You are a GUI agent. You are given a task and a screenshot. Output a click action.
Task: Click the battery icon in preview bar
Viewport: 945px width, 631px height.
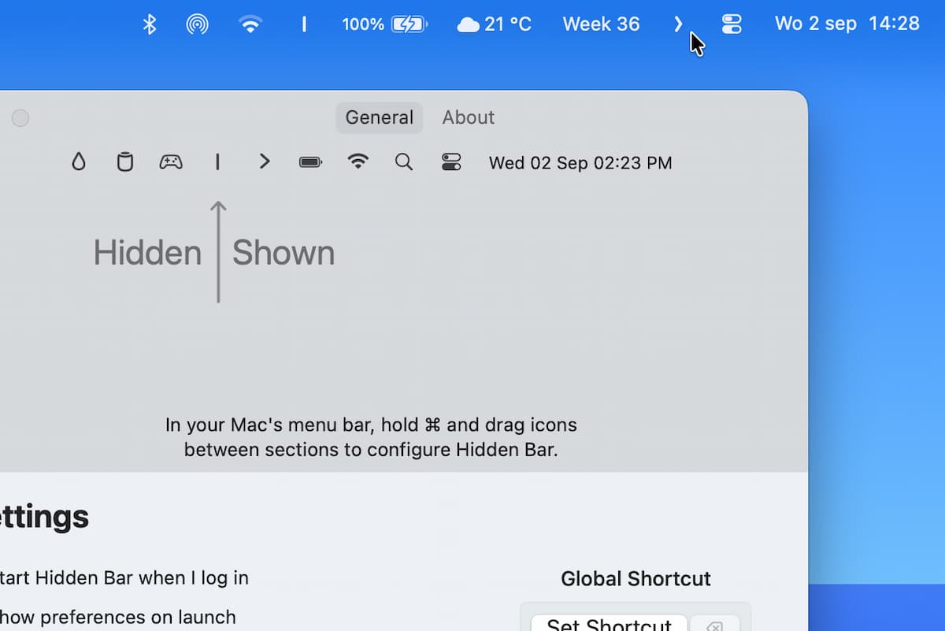(311, 162)
